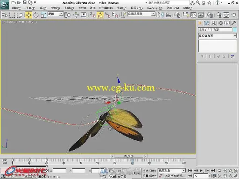The image size is (239, 179).
Task: Open the Rendering menu
Action: [121, 8]
